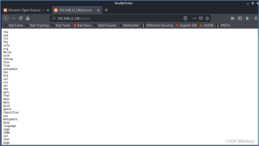Click the word 'saga'

pos(7,129)
